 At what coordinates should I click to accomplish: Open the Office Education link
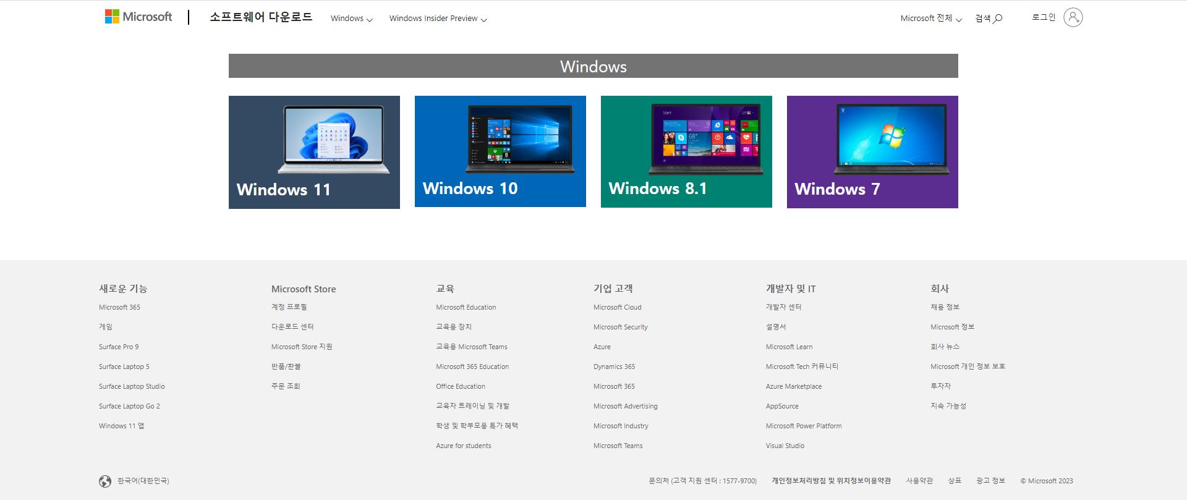click(461, 386)
